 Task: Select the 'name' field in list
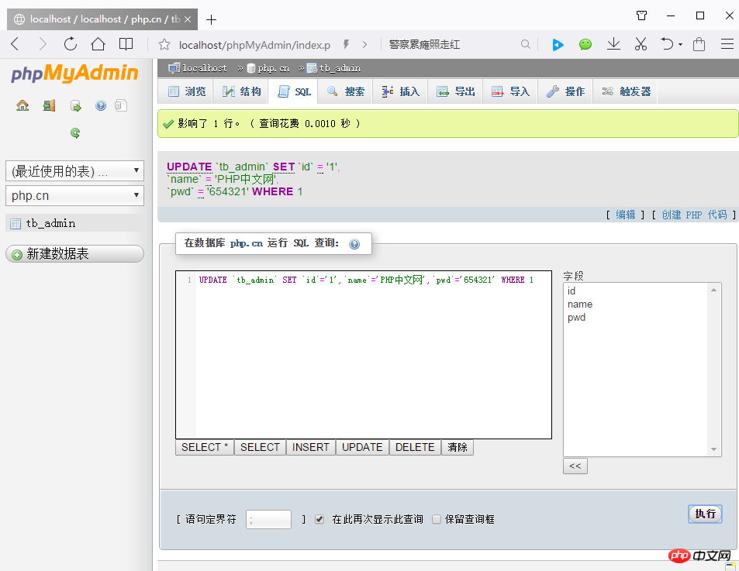(x=580, y=304)
